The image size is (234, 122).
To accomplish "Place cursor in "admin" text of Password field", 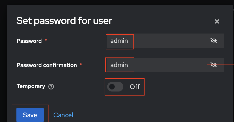I will 119,41.
